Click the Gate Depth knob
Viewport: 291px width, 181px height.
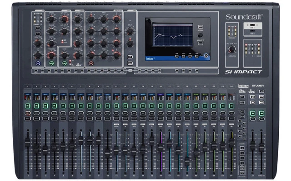click(51, 43)
